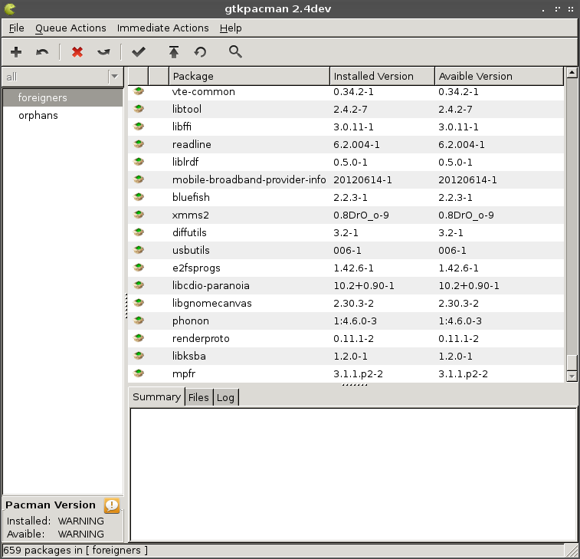Click the undo remove queue arrow icon
Viewport: 580px width, 559px height.
click(x=103, y=52)
